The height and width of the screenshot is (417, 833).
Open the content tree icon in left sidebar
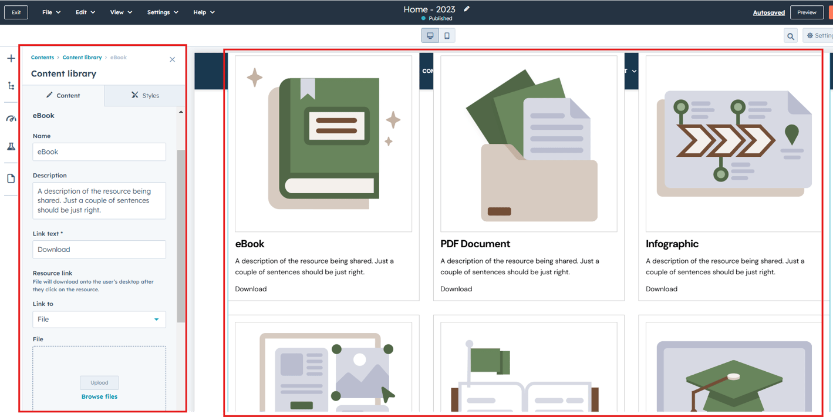[11, 86]
